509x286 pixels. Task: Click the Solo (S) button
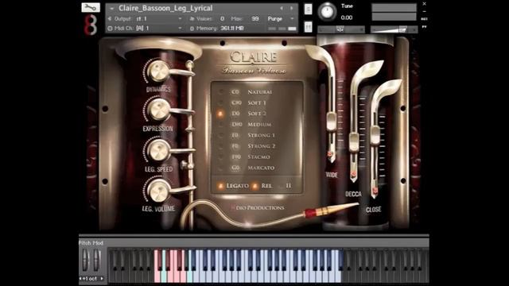coord(308,9)
